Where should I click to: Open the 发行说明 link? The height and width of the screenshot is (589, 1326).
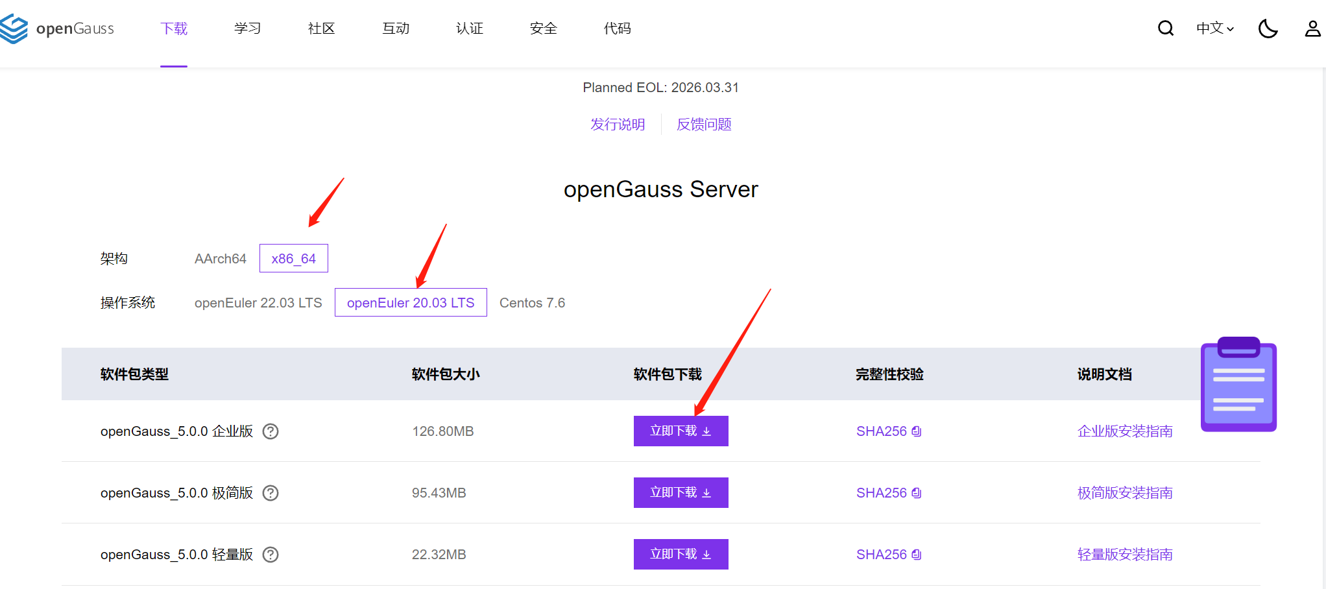point(618,124)
